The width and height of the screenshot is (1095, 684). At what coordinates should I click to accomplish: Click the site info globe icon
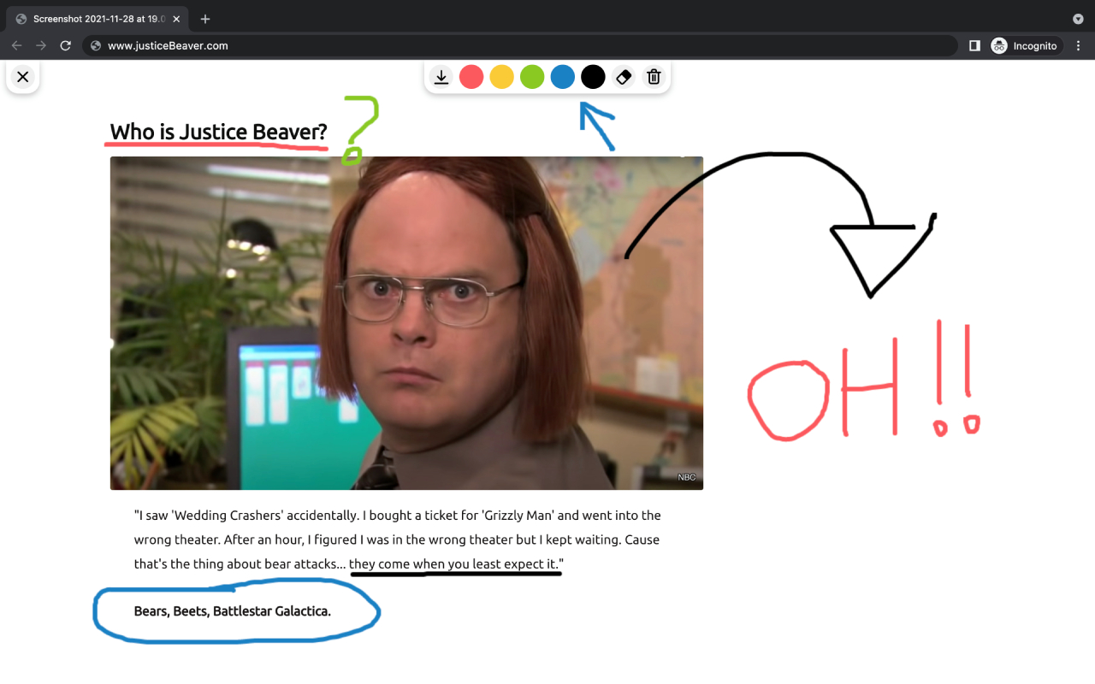pyautogui.click(x=96, y=45)
